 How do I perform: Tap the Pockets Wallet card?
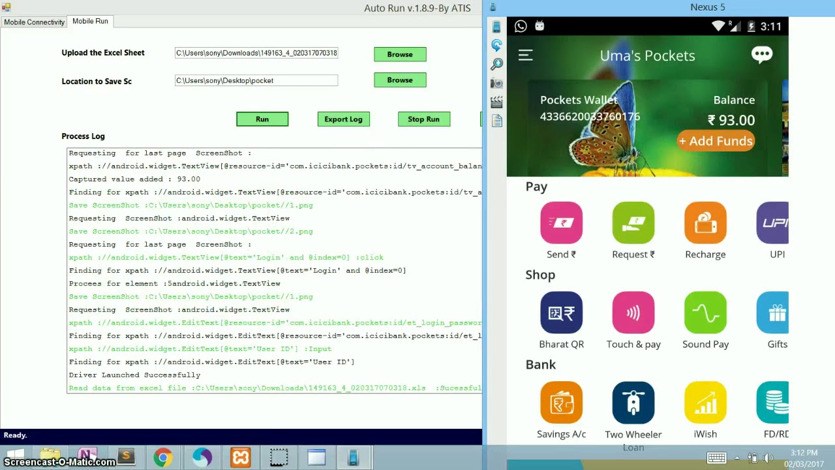pos(648,127)
